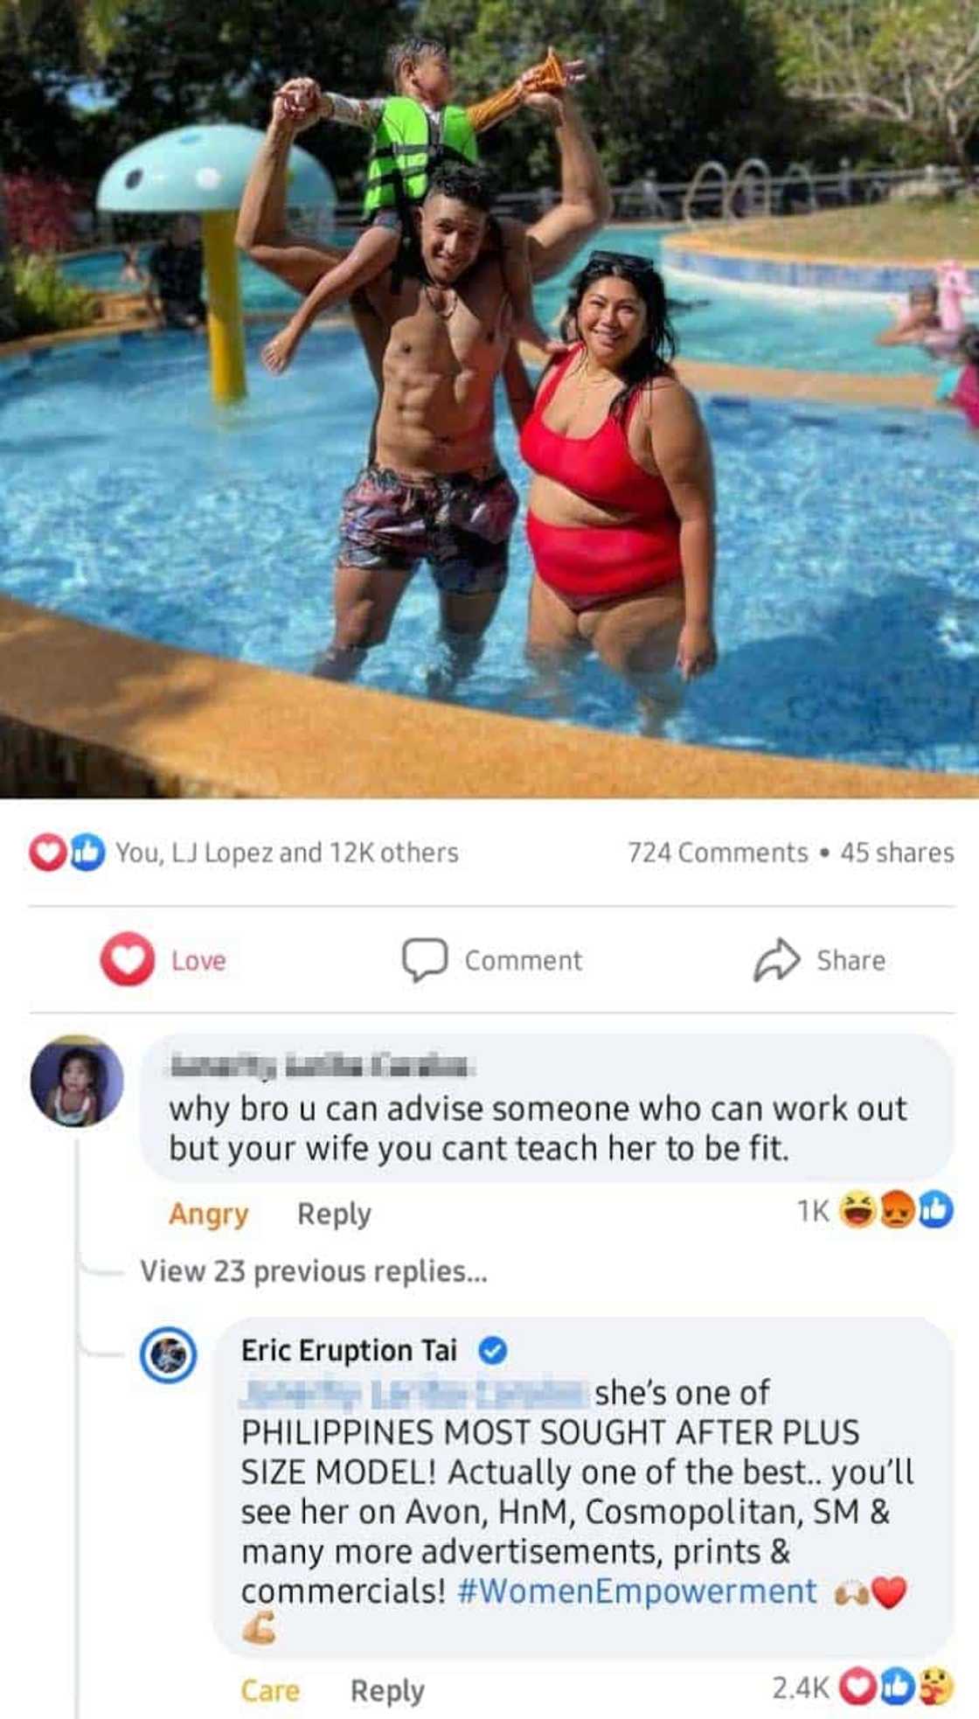Tap the red Love heart icon
The image size is (979, 1719).
[128, 959]
